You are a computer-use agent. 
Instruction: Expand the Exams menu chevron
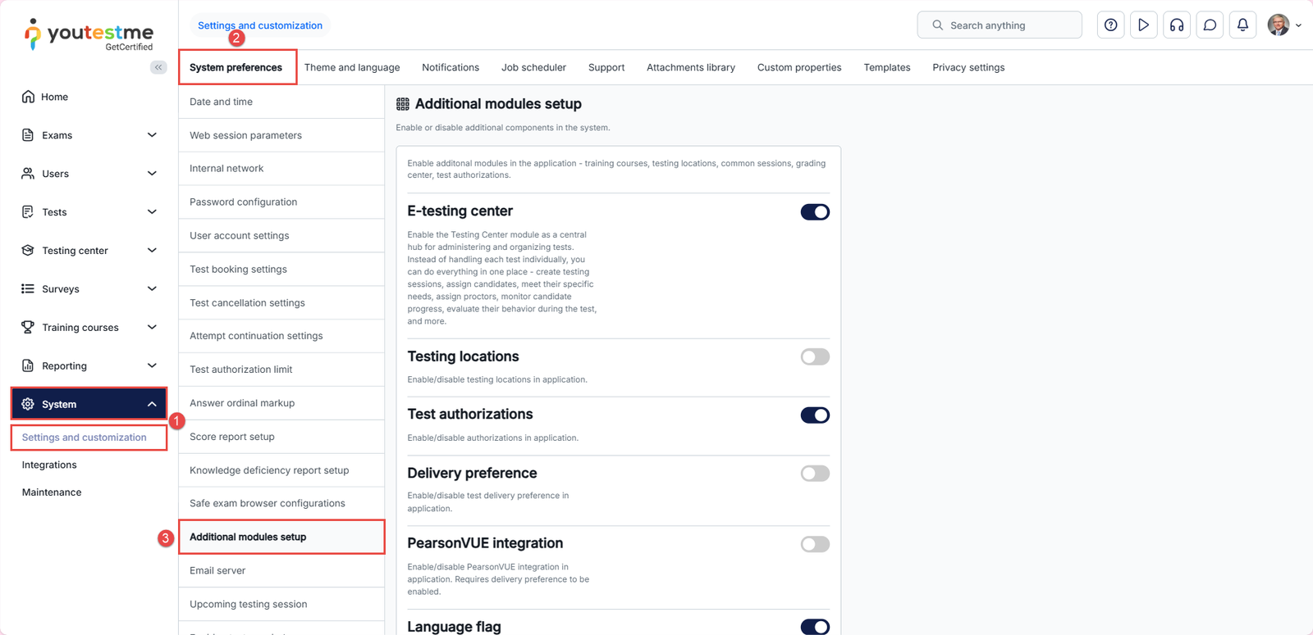152,135
